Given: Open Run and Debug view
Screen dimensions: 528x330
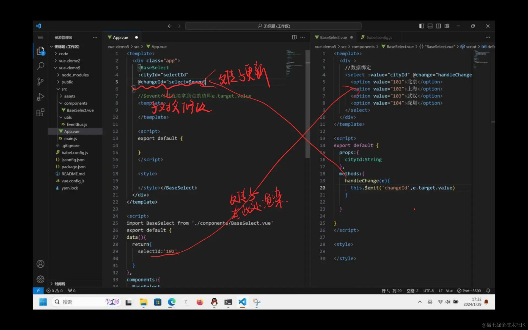Looking at the screenshot, I should (x=40, y=97).
